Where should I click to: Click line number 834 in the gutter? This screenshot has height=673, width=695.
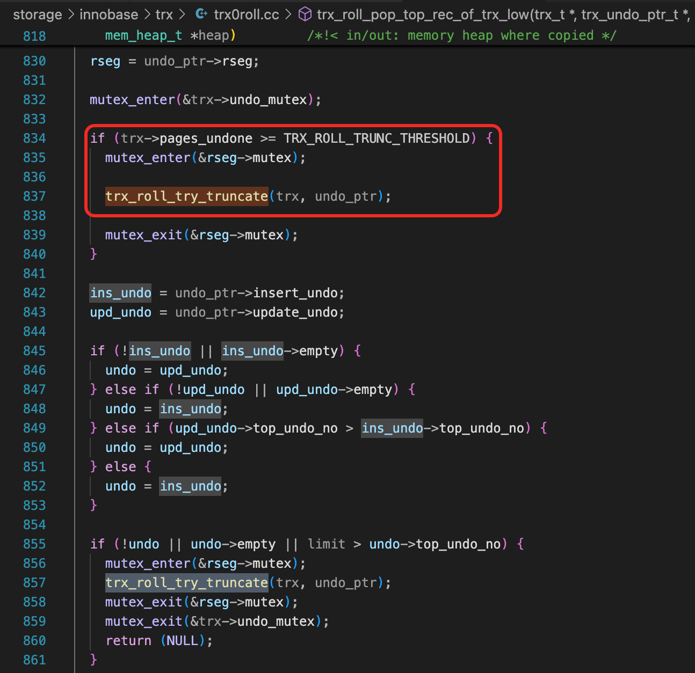pyautogui.click(x=34, y=138)
